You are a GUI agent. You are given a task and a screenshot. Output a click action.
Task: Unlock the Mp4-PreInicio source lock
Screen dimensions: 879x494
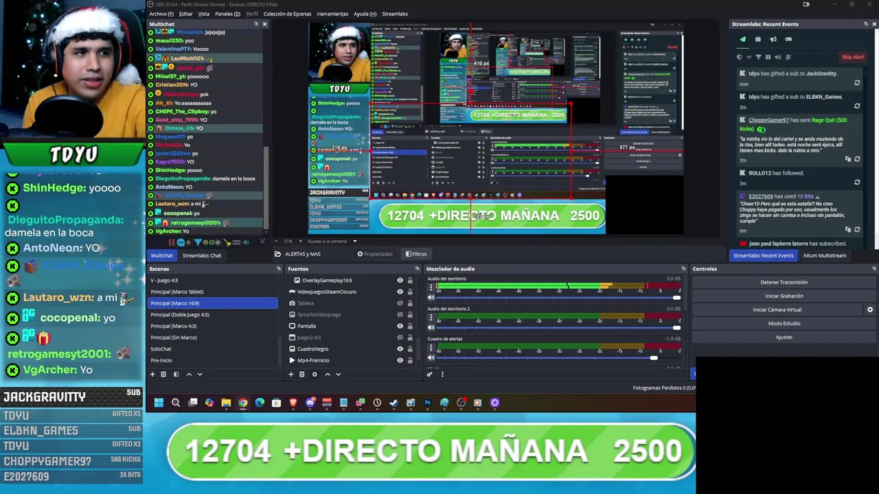click(410, 360)
